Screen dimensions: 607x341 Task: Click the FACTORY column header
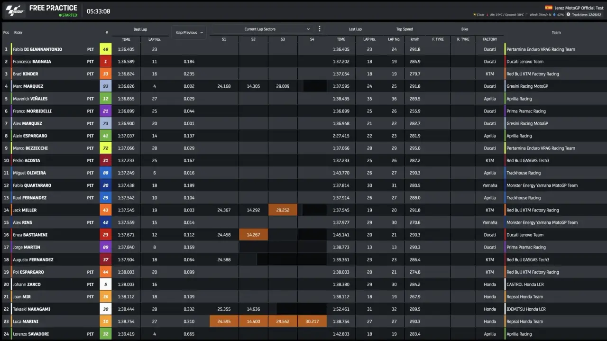(490, 39)
